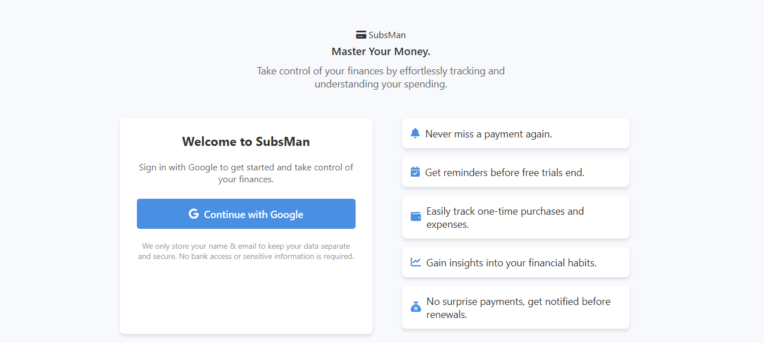Click the wallet icon for purchases
Viewport: 764px width, 343px height.
(x=416, y=217)
